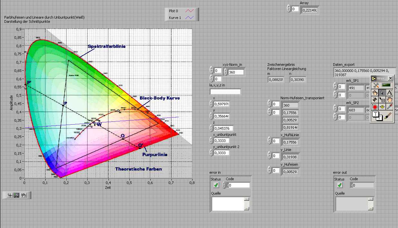Click the foreground color box in tools palette
Image resolution: width=398 pixels, height=228 pixels.
click(x=375, y=114)
